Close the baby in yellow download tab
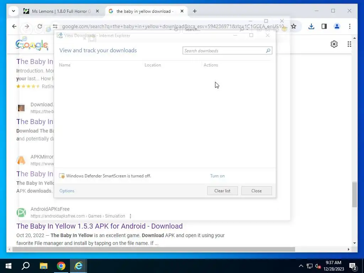 coord(182,11)
